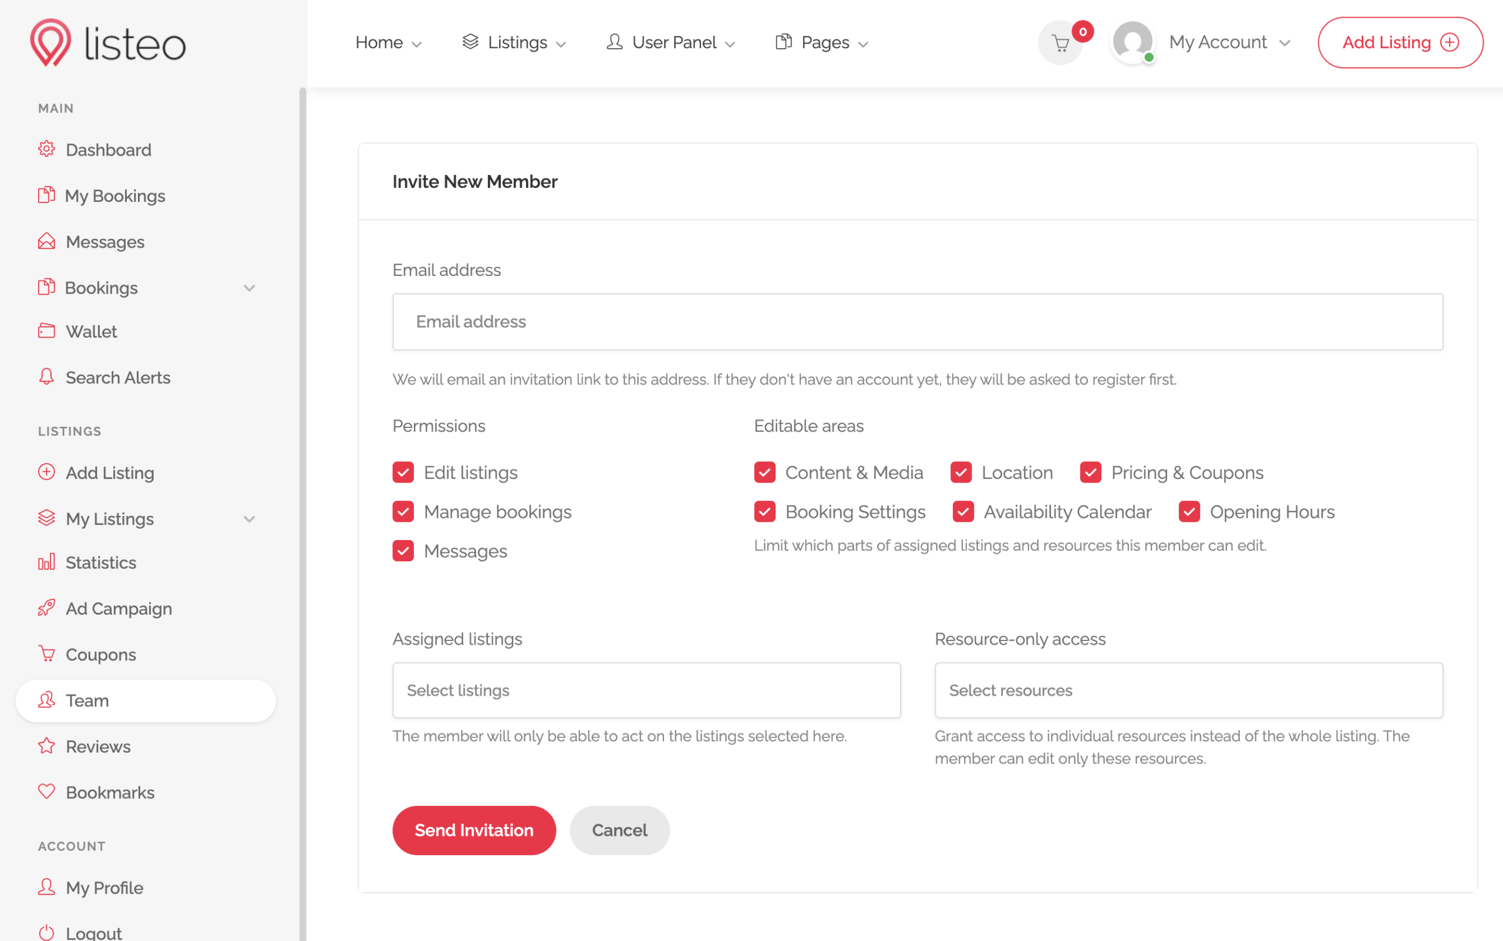Open the My Profile link

[x=146, y=888]
